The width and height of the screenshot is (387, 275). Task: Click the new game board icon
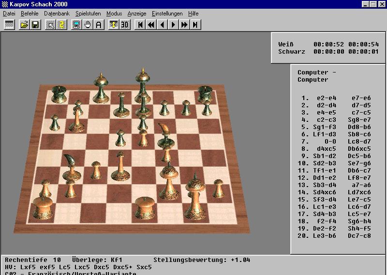(9, 25)
